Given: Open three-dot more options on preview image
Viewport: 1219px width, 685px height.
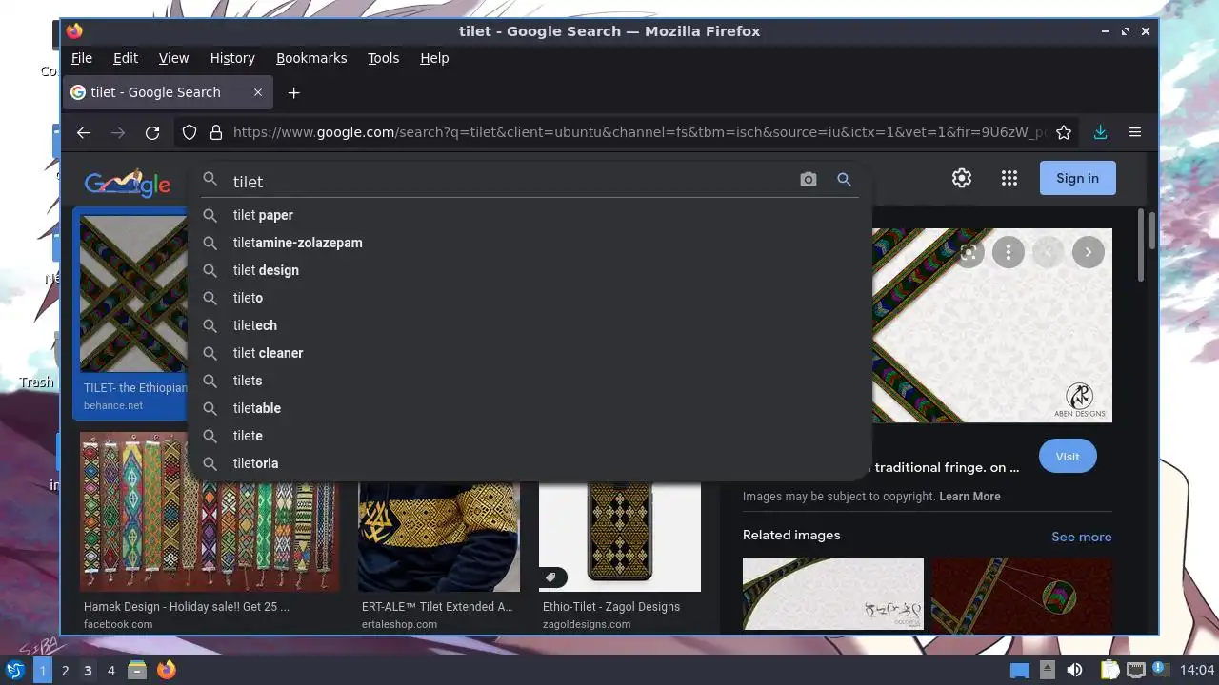Looking at the screenshot, I should [x=1009, y=252].
